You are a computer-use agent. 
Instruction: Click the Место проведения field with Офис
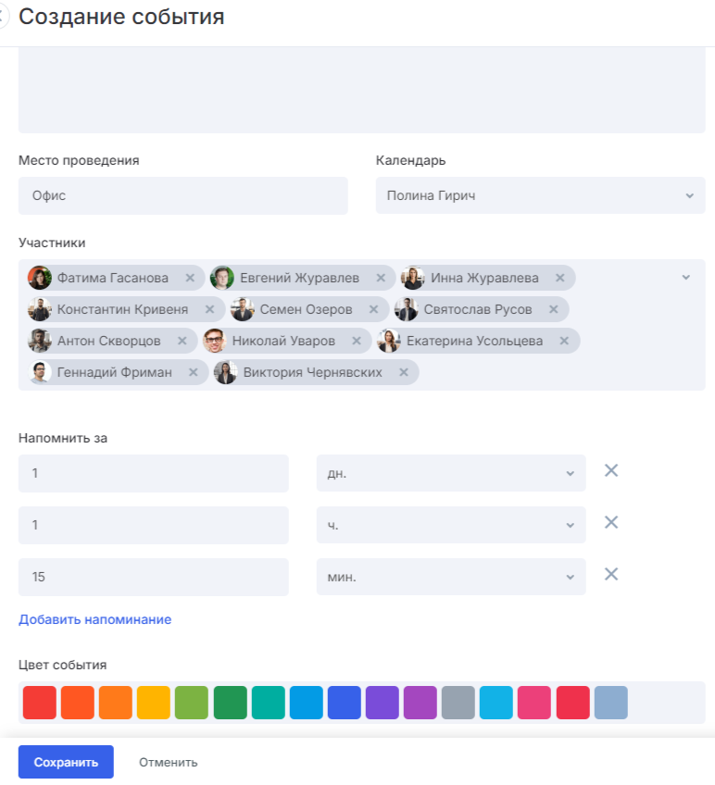pos(182,195)
